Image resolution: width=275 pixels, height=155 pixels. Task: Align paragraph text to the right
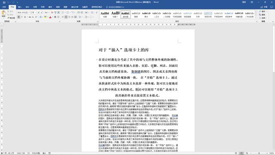69,17
